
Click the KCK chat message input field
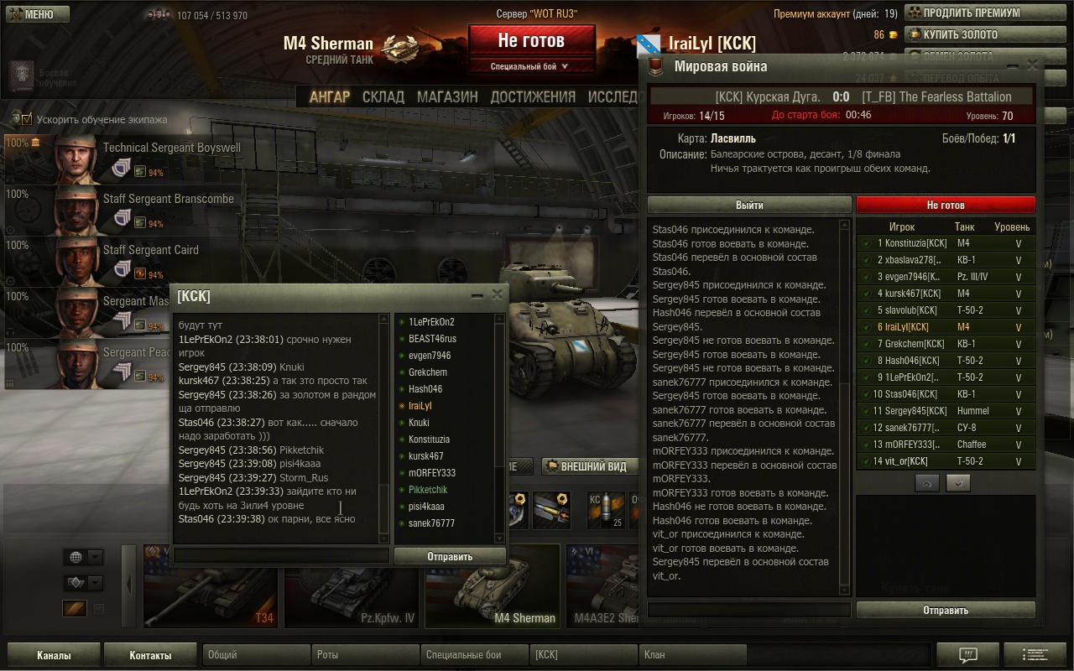[281, 555]
